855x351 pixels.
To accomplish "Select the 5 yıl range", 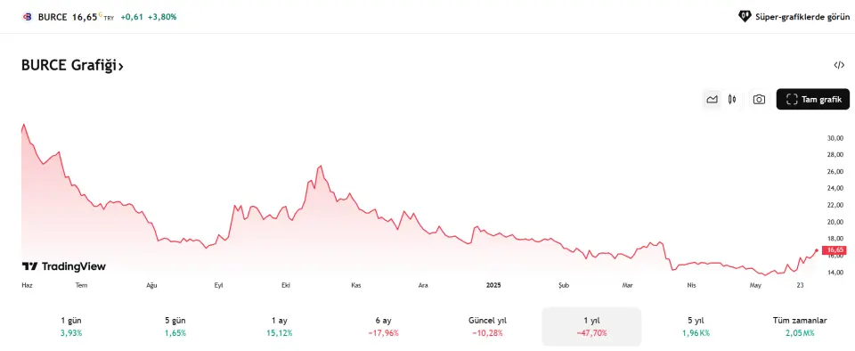I will 696,326.
